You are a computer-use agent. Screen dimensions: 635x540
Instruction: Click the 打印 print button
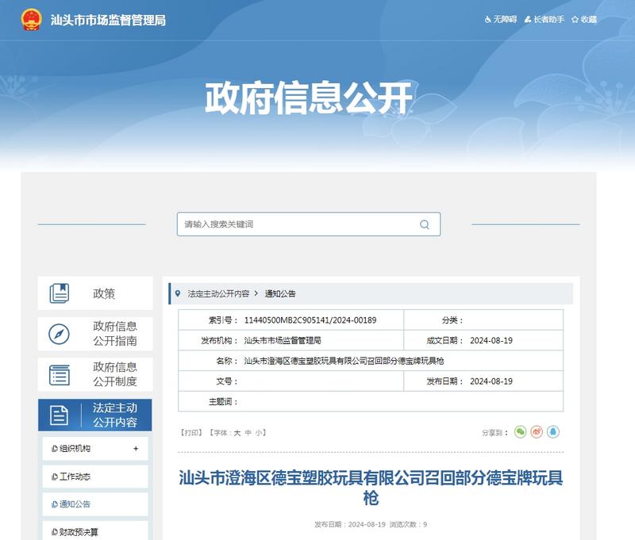point(191,433)
